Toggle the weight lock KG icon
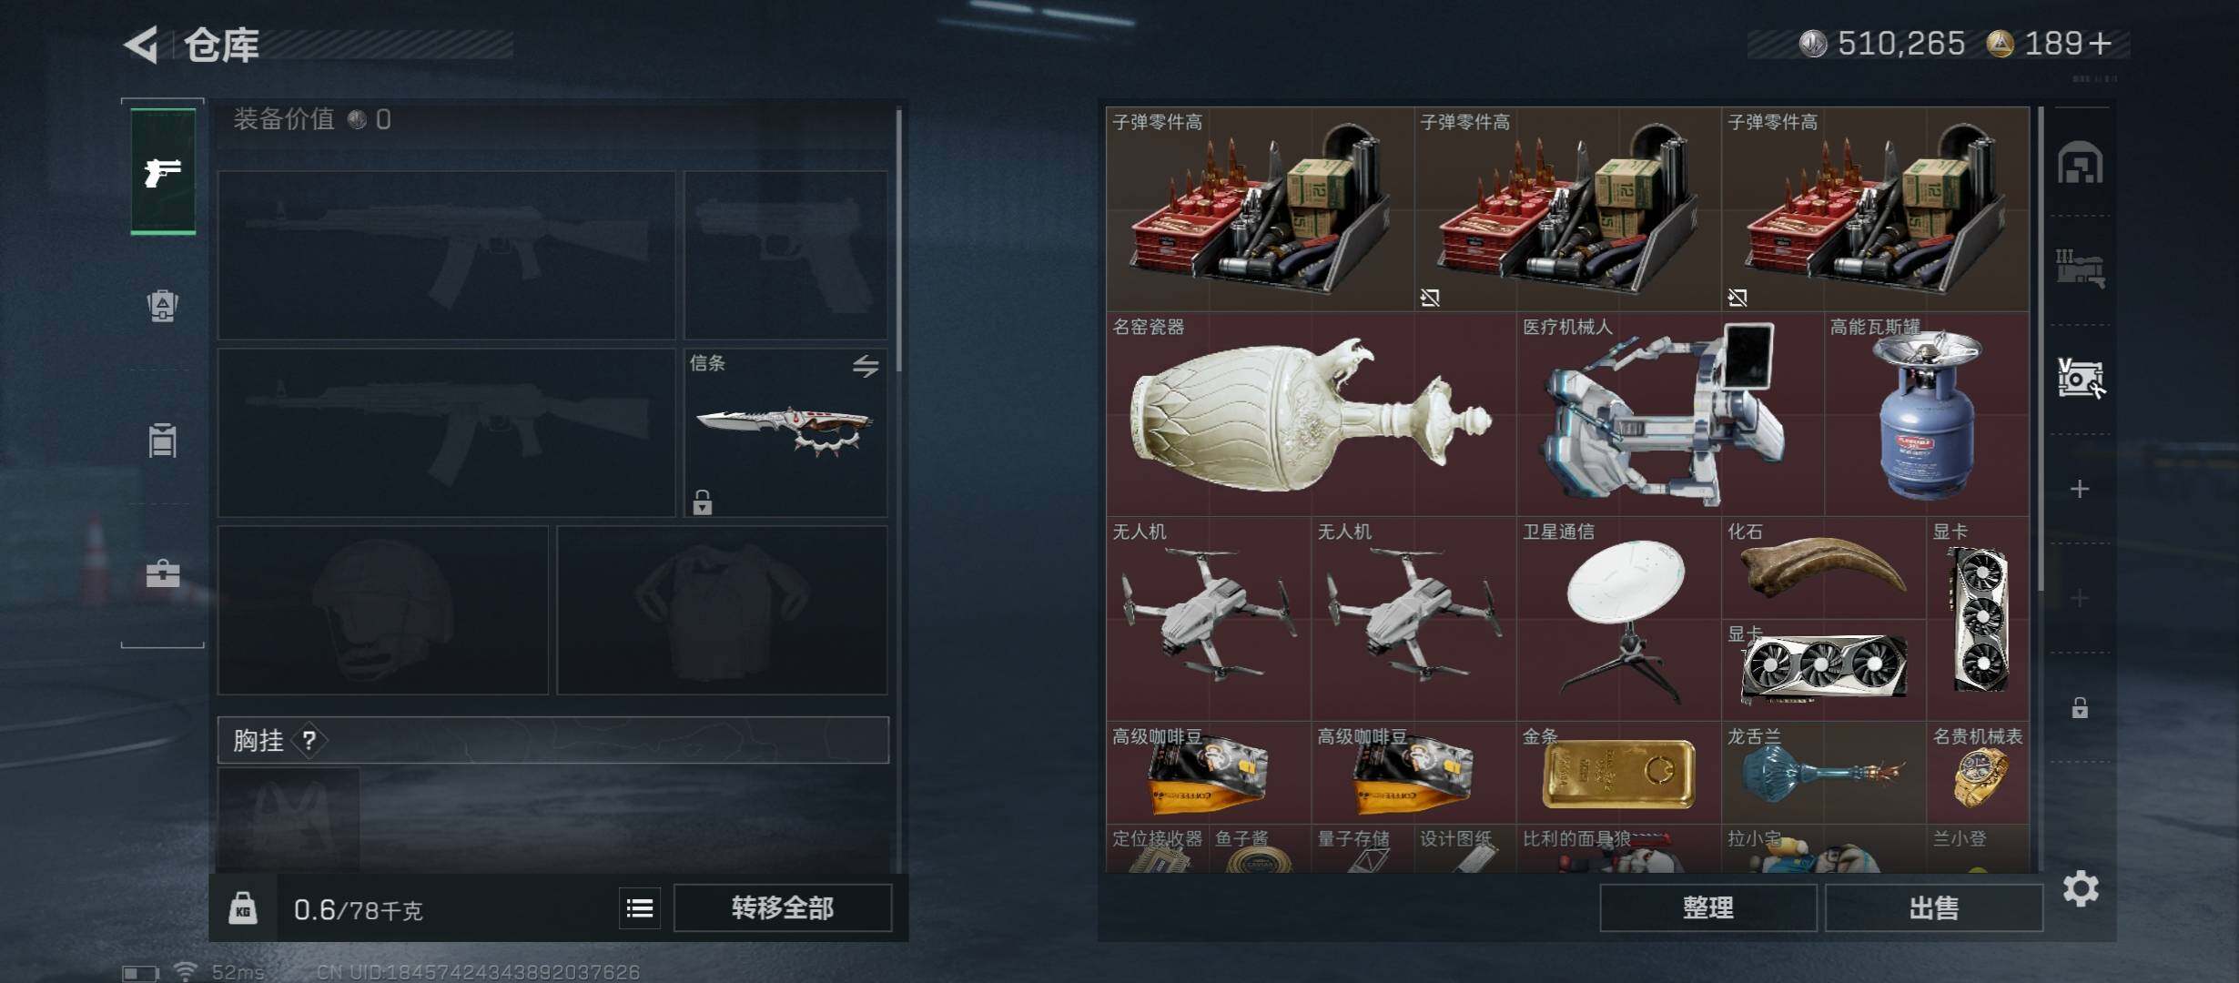 coord(242,908)
